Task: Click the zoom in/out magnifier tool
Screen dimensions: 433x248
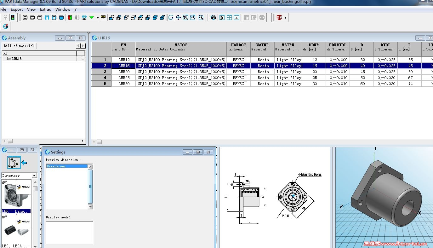Action: point(185,18)
